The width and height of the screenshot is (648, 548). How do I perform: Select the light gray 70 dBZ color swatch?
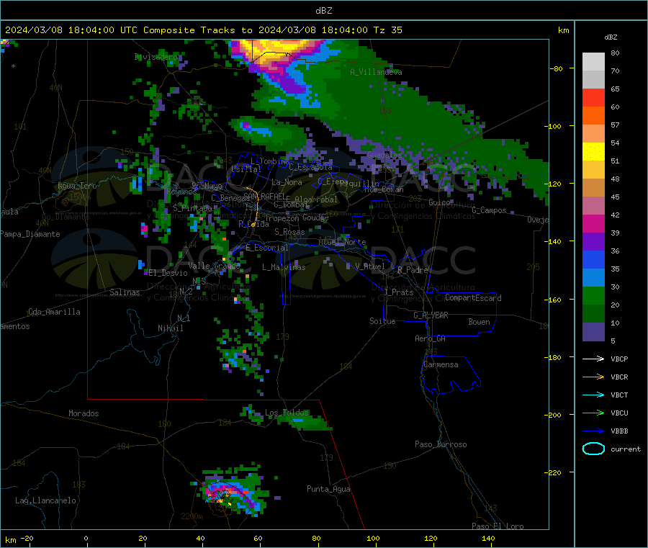593,62
